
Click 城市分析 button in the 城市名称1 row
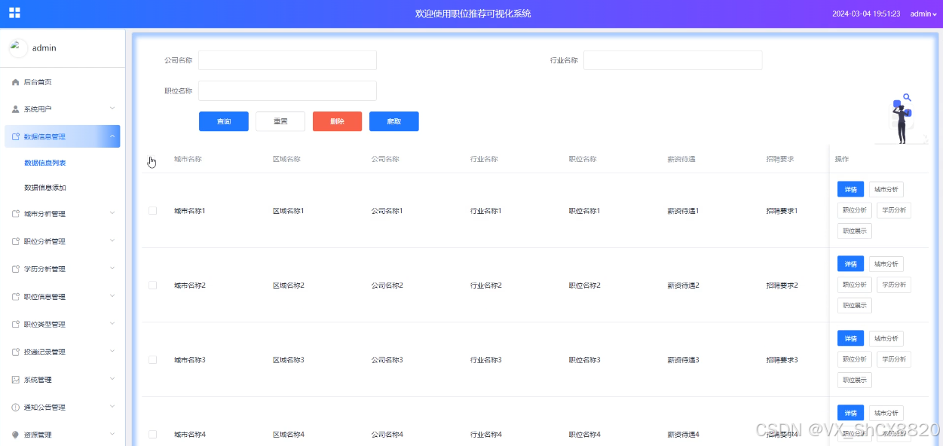[886, 189]
